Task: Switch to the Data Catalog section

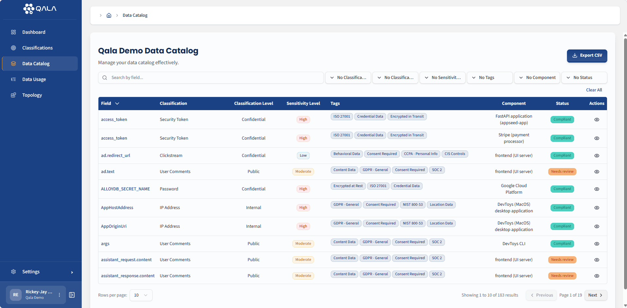Action: pyautogui.click(x=36, y=63)
